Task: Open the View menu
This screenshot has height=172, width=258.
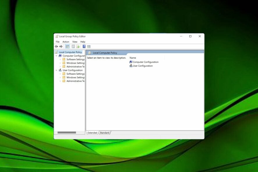Action: click(x=75, y=42)
